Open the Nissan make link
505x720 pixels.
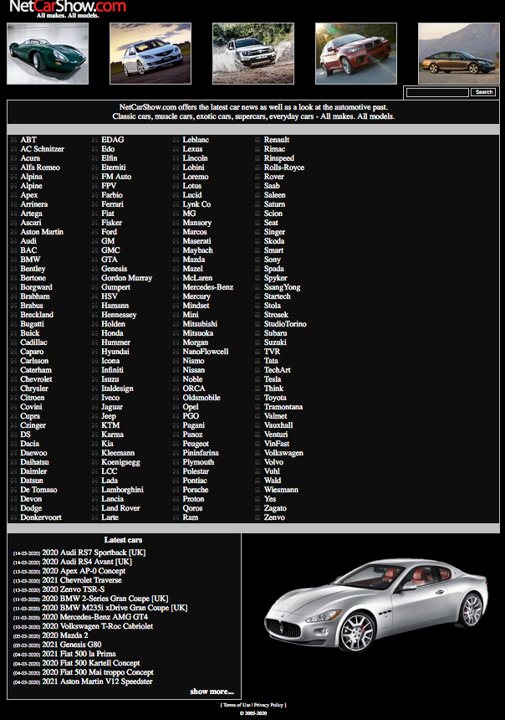(x=194, y=370)
